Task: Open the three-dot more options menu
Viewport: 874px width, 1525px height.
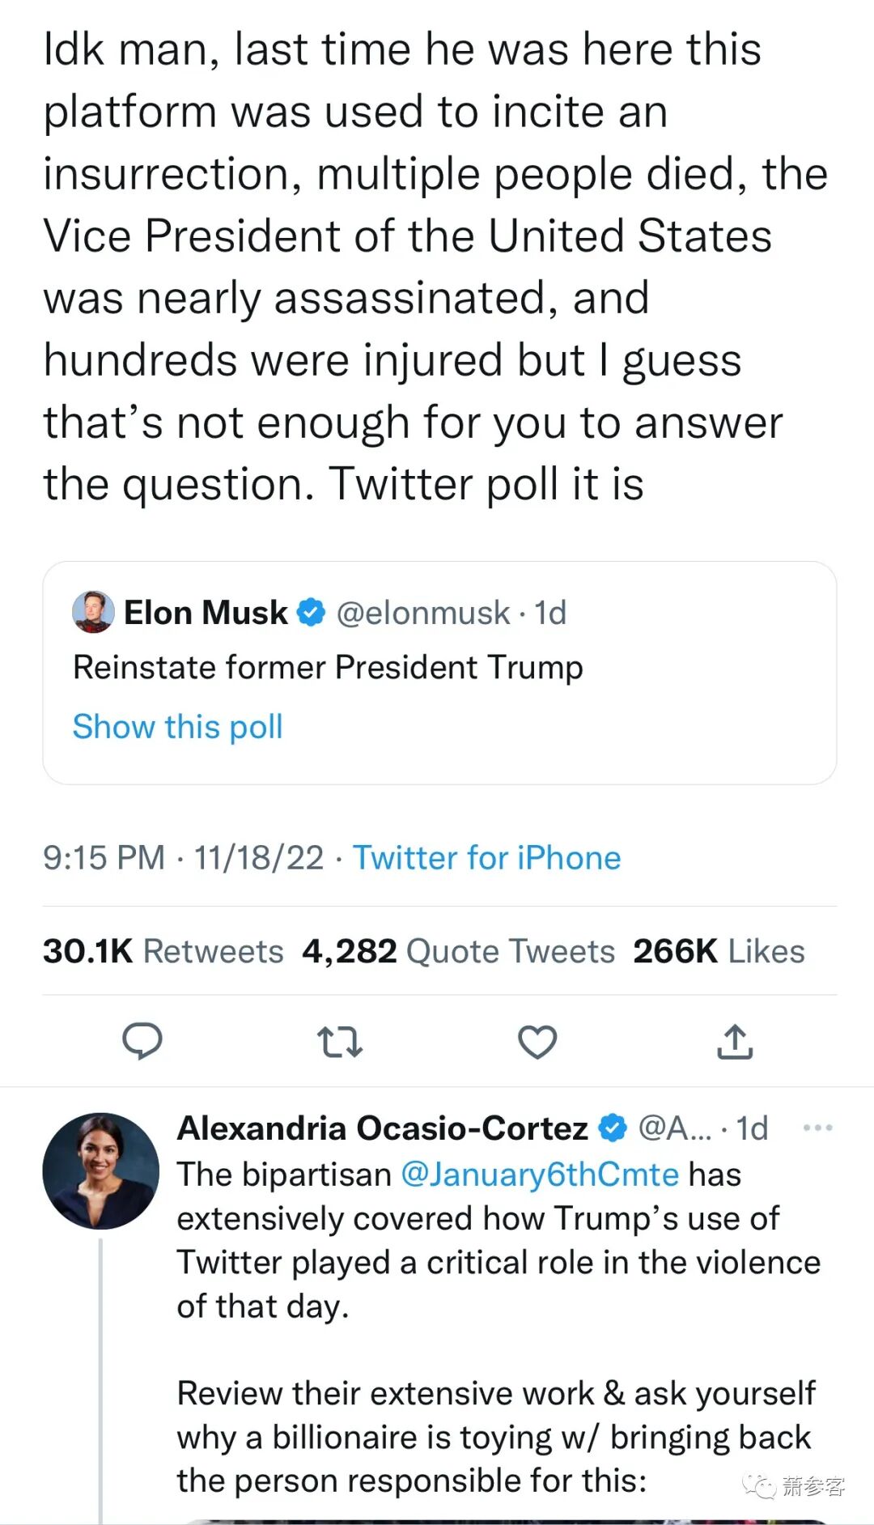Action: 817,1128
